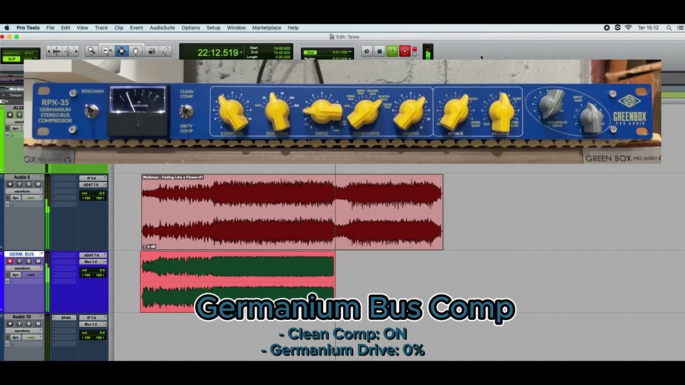Open Audio 5 read automation mode menu
The image size is (685, 385).
pos(33,198)
